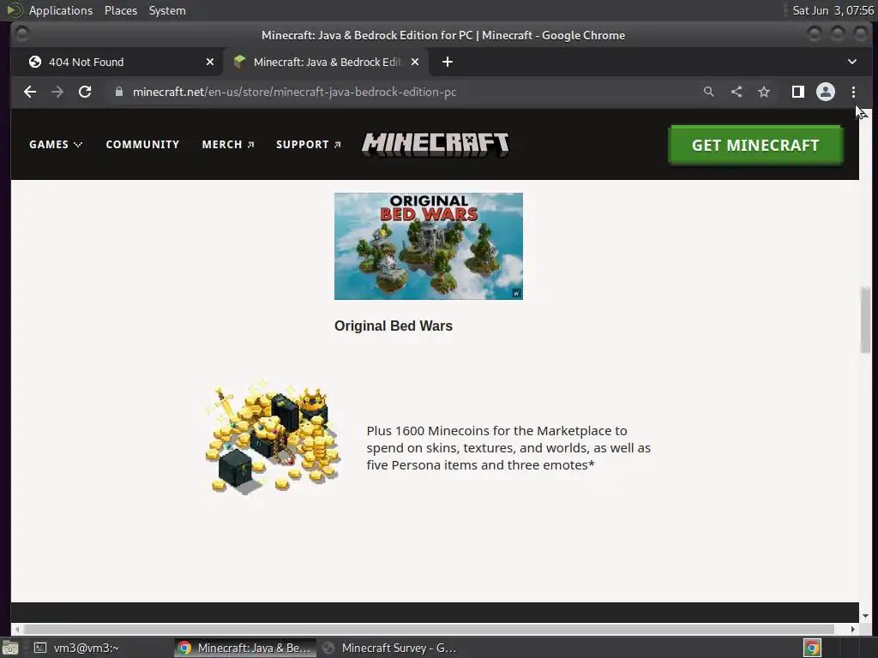Click the scroll-right arrow of horizontal scrollbar

tap(853, 629)
